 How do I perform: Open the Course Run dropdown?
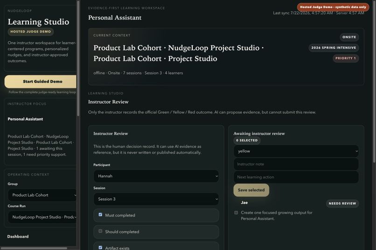coord(42,217)
